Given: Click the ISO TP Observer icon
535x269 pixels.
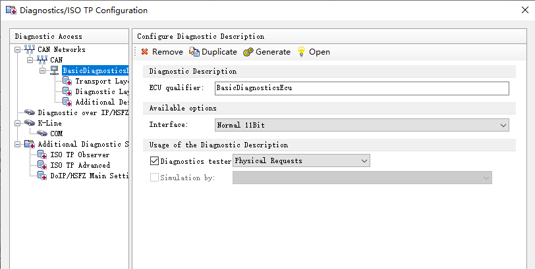Looking at the screenshot, I should pos(42,155).
